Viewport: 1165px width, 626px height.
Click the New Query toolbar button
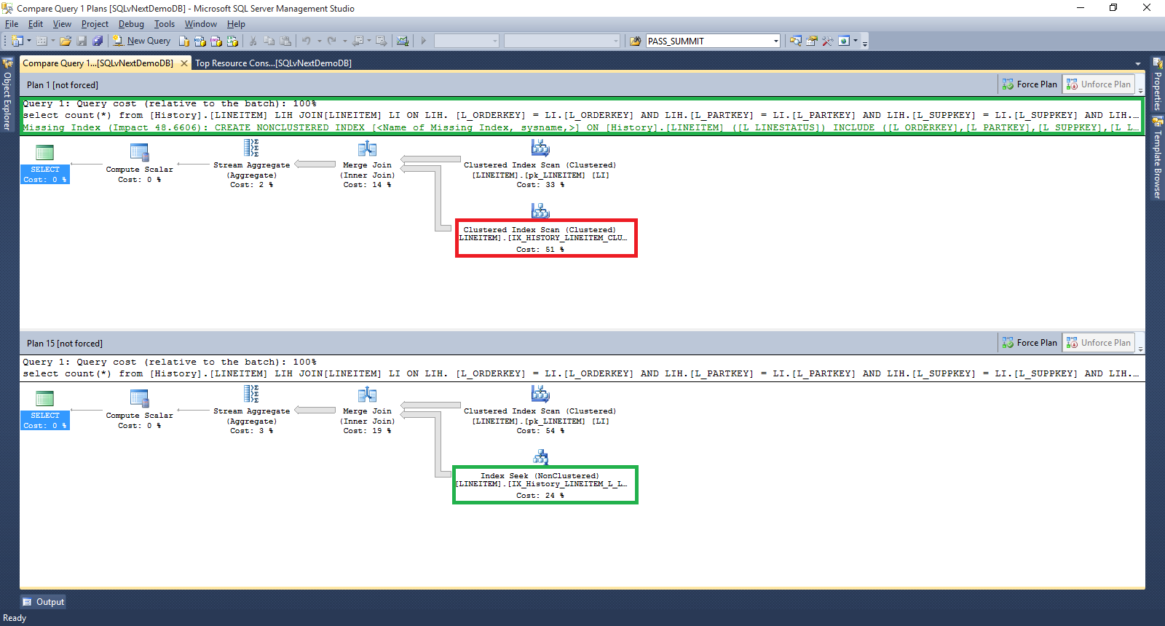click(x=141, y=41)
